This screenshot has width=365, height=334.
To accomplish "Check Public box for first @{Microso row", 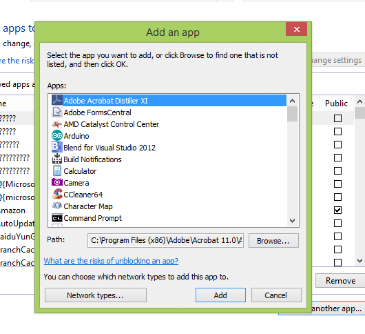I will click(x=337, y=184).
